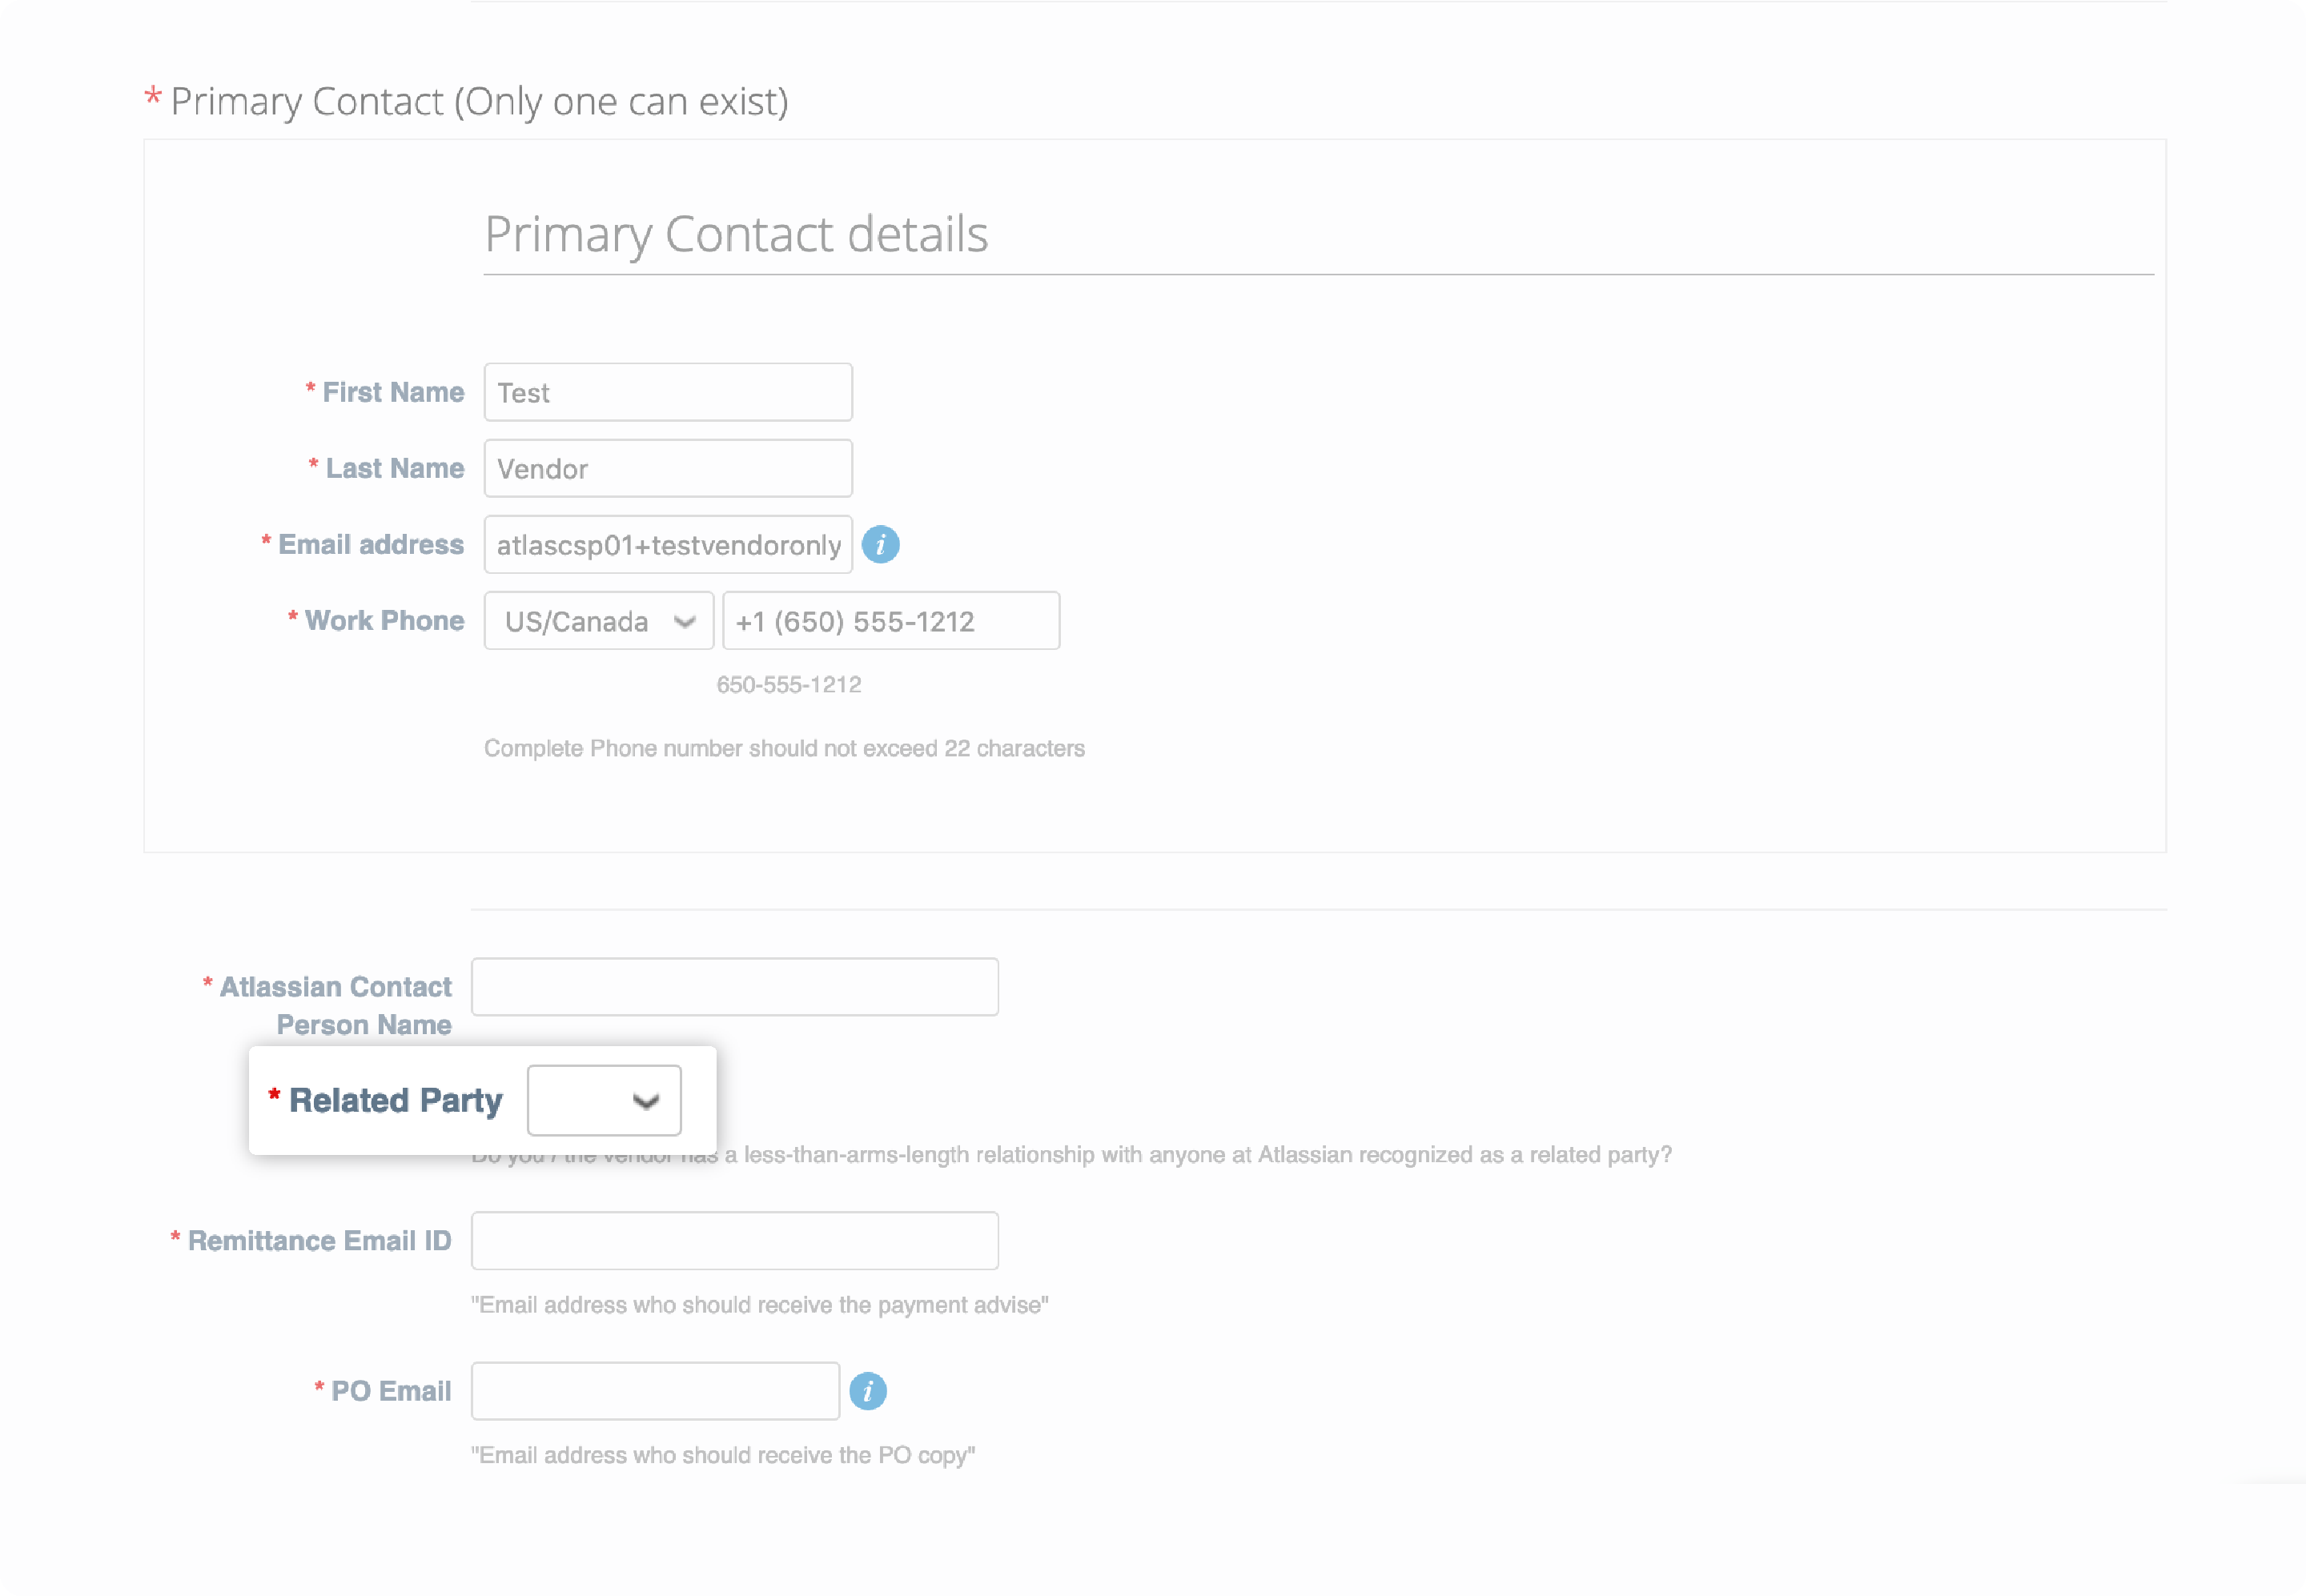Expand the Related Party dropdown
The image size is (2306, 1596).
pyautogui.click(x=605, y=1101)
